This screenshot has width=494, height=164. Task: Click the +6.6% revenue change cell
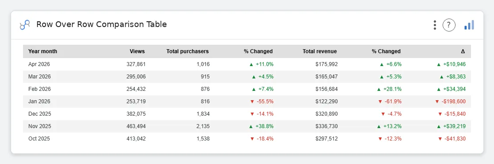point(391,64)
